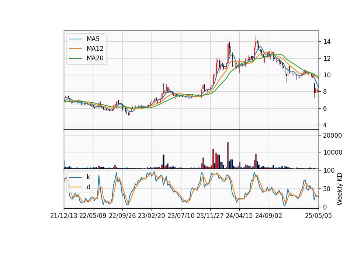Click the price axis value 14
The width and height of the screenshot is (354, 254).
pyautogui.click(x=327, y=42)
